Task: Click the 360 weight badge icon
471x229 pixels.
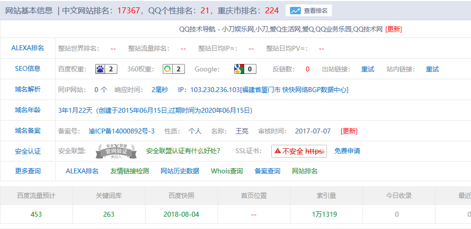Action: coord(174,69)
